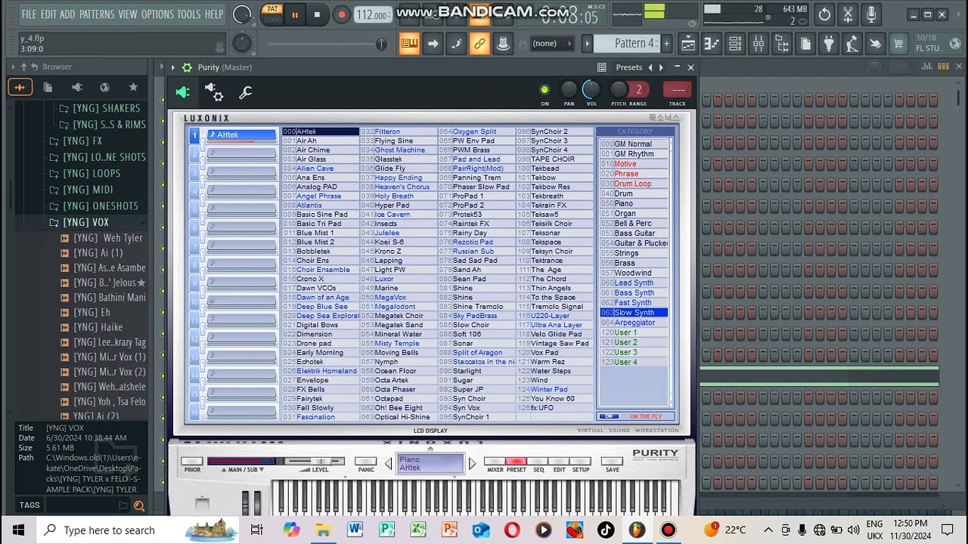Open the Presets menu in Purity wrapper

click(x=628, y=67)
